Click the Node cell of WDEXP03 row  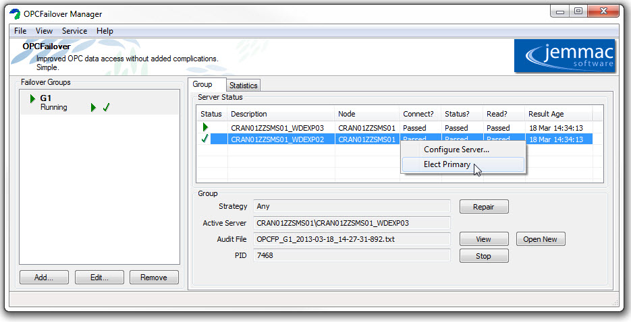click(x=367, y=128)
